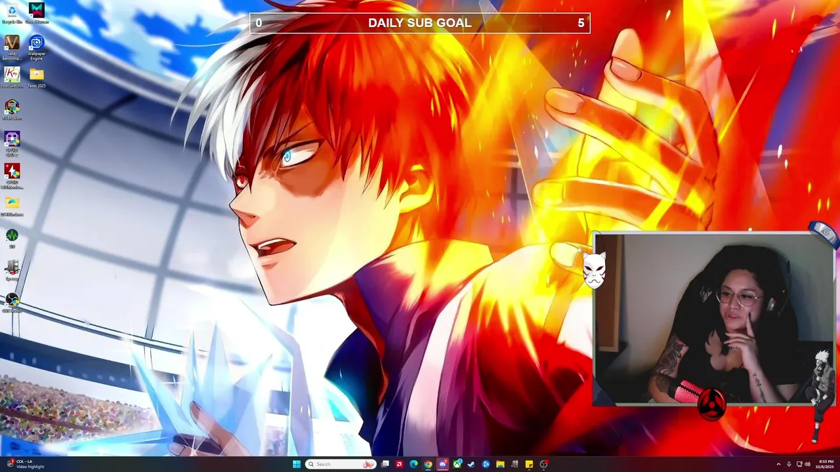The image size is (840, 472).
Task: Launch Microsoft Edge from the taskbar
Action: click(x=413, y=464)
